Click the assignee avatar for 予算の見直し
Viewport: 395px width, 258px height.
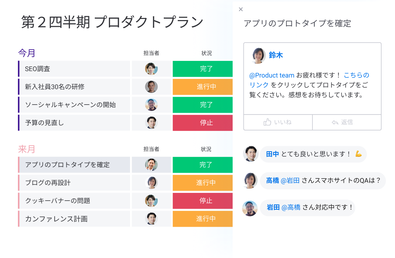click(x=151, y=123)
